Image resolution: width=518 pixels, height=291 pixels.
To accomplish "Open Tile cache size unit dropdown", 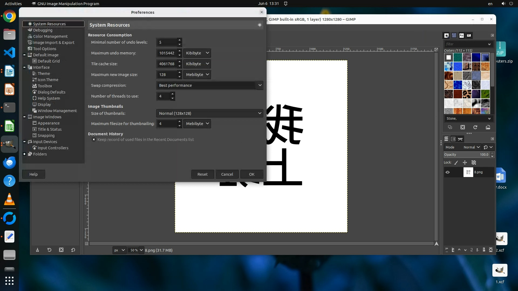I will click(197, 64).
